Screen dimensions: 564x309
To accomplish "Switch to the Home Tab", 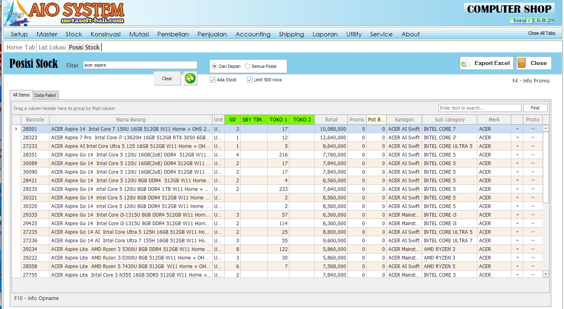I will pyautogui.click(x=21, y=47).
